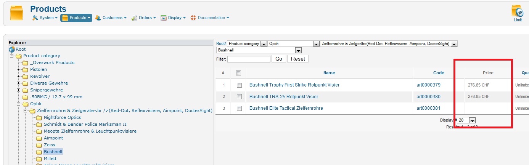
Task: Click the Optik folder icon
Action: 26,104
